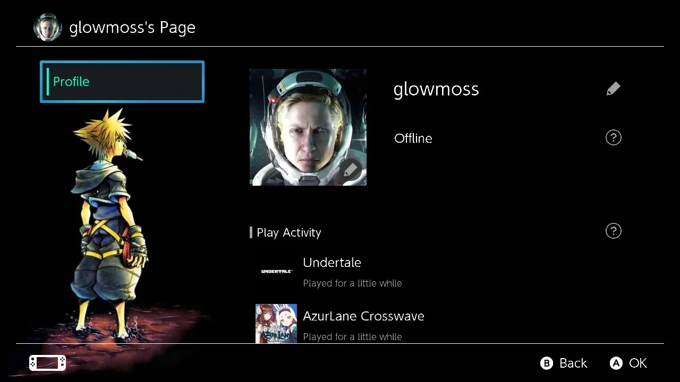Click the B Back button

point(564,363)
